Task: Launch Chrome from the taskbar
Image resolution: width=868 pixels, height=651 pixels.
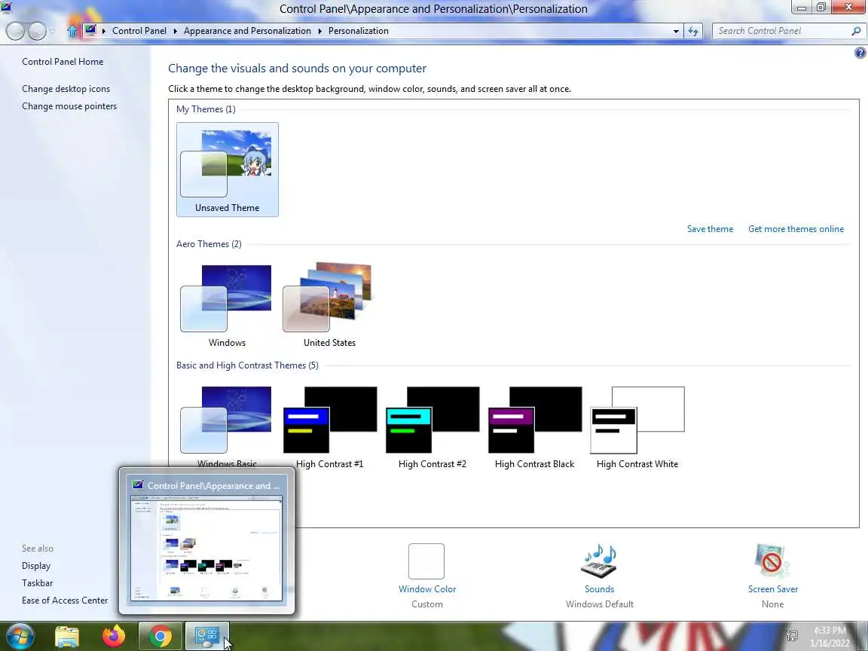Action: 160,637
